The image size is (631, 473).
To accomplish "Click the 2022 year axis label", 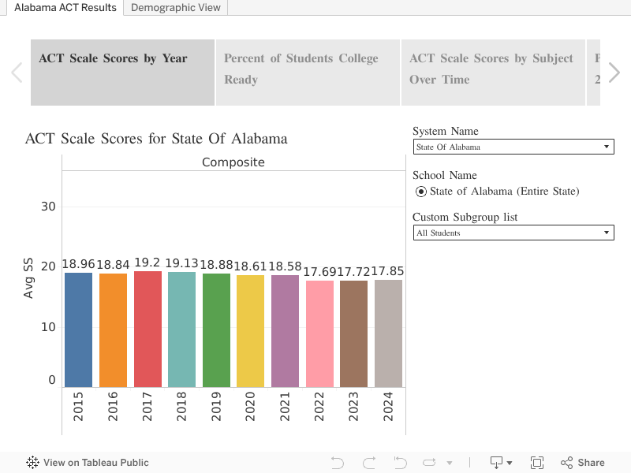I will point(319,408).
